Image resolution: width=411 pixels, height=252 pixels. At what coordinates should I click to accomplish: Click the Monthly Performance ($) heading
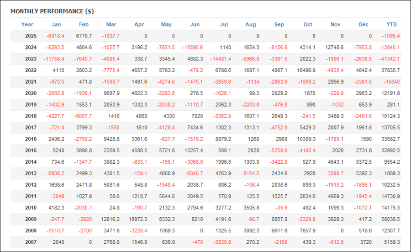tap(52, 11)
